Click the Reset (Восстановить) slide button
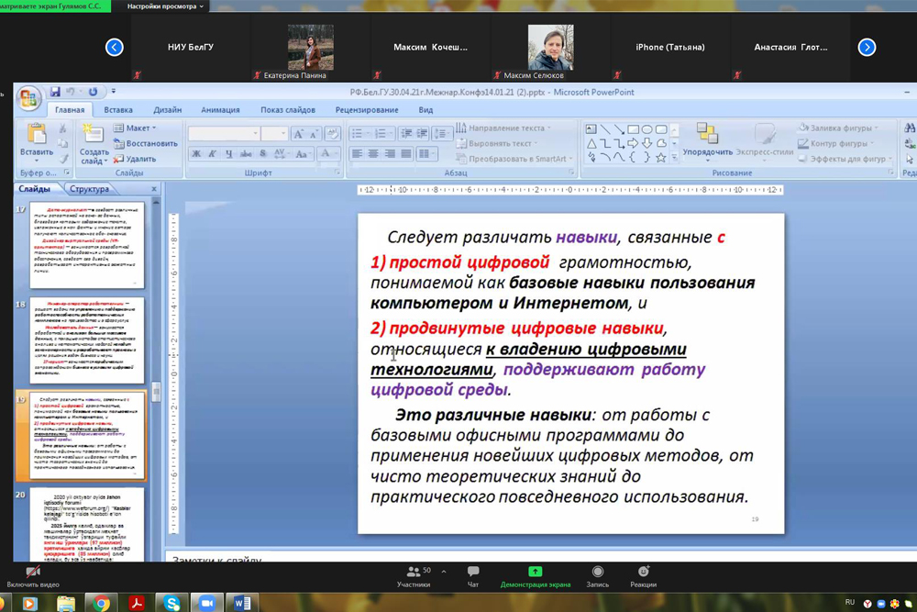Image resolution: width=917 pixels, height=612 pixels. [145, 143]
